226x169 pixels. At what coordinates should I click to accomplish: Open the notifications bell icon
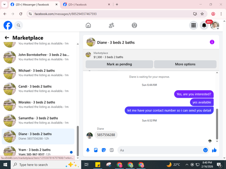tap(204, 25)
